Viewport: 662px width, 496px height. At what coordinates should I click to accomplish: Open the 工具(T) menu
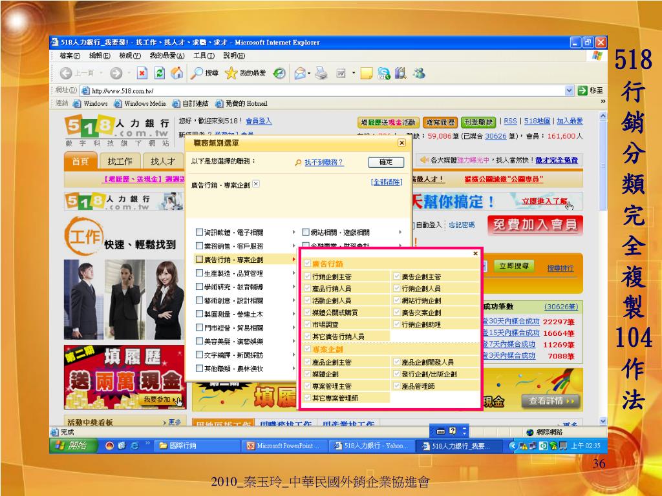(x=204, y=56)
